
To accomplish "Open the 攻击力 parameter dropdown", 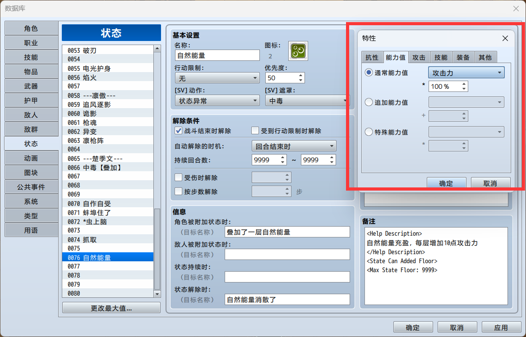I will pos(466,73).
